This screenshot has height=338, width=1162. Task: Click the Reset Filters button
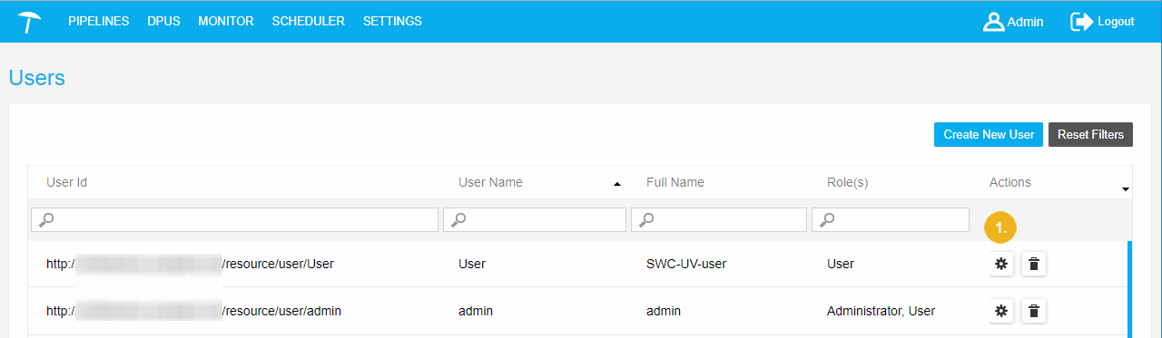[1090, 134]
